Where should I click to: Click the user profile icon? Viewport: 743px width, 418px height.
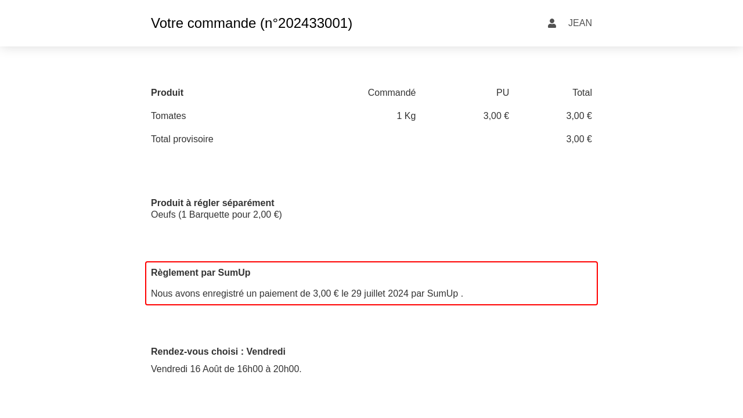pos(552,23)
